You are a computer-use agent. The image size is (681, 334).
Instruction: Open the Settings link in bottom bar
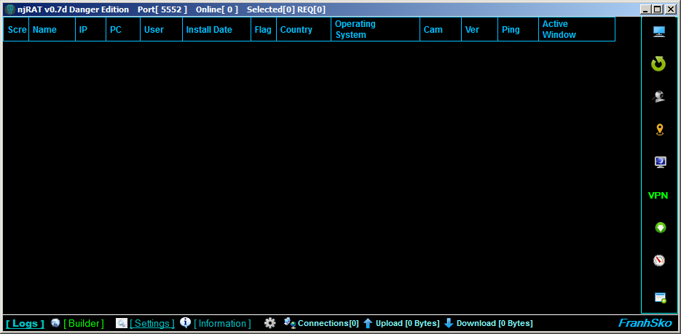152,323
